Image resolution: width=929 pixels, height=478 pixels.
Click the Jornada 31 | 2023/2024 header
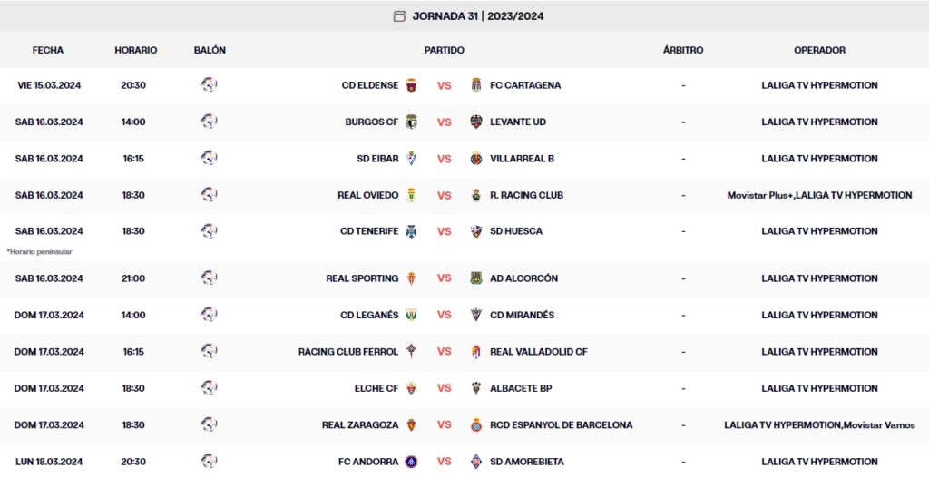[478, 15]
